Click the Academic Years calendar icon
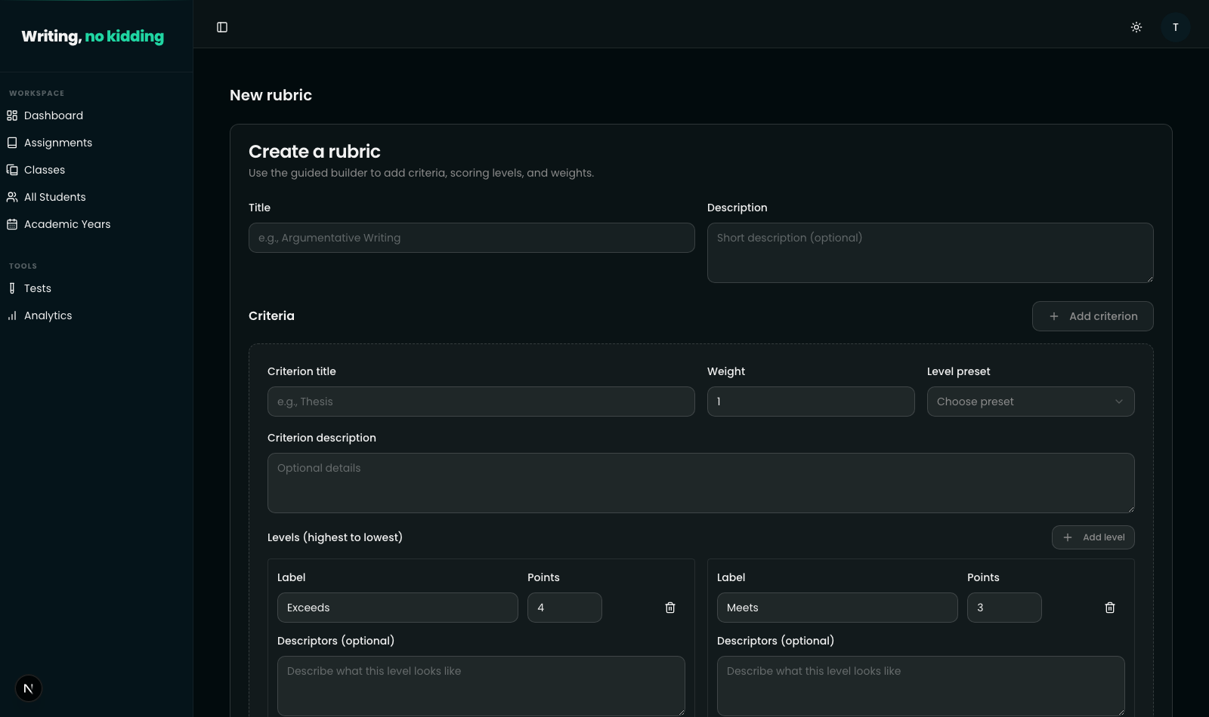The height and width of the screenshot is (717, 1209). pyautogui.click(x=12, y=224)
